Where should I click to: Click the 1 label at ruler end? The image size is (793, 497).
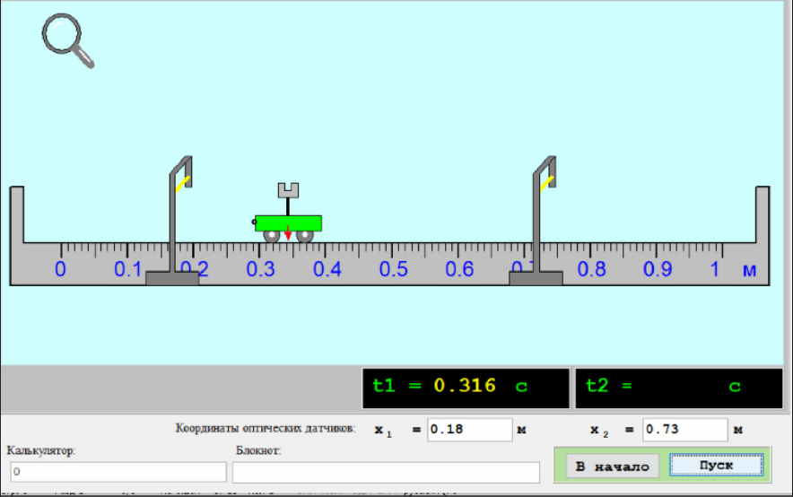(x=714, y=268)
